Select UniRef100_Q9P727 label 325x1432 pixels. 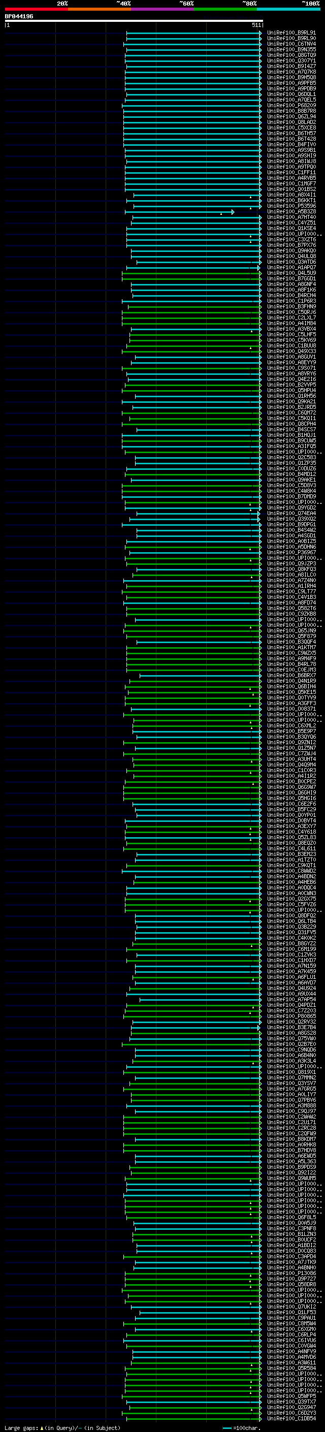(291, 1279)
